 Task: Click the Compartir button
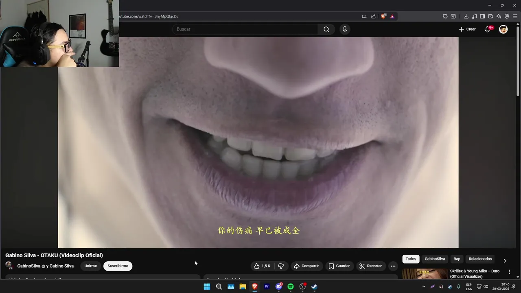[x=306, y=266]
